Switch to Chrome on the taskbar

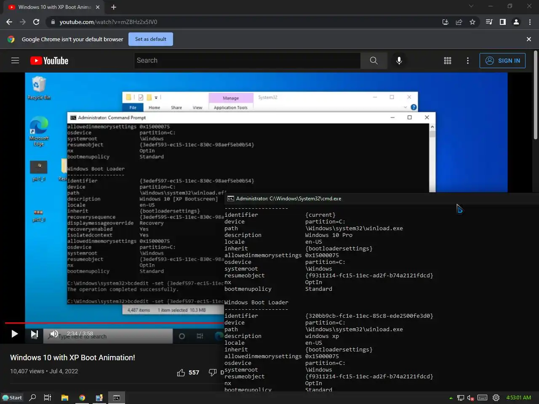(82, 398)
